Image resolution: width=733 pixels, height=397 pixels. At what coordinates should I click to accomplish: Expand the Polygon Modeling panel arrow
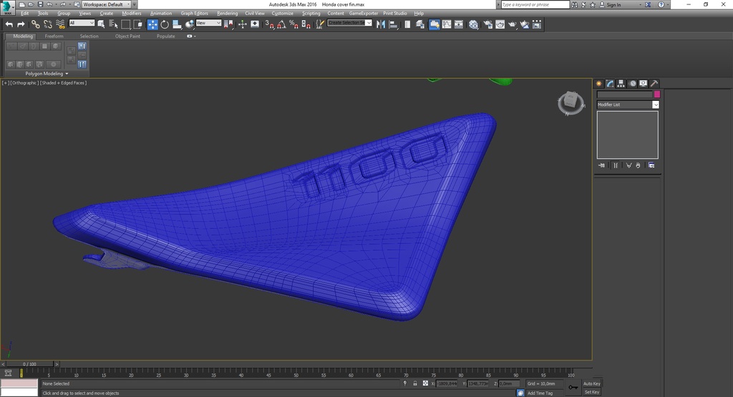pyautogui.click(x=67, y=74)
